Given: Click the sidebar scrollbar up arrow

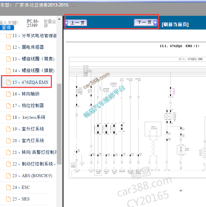Looking at the screenshot, I should point(59,19).
